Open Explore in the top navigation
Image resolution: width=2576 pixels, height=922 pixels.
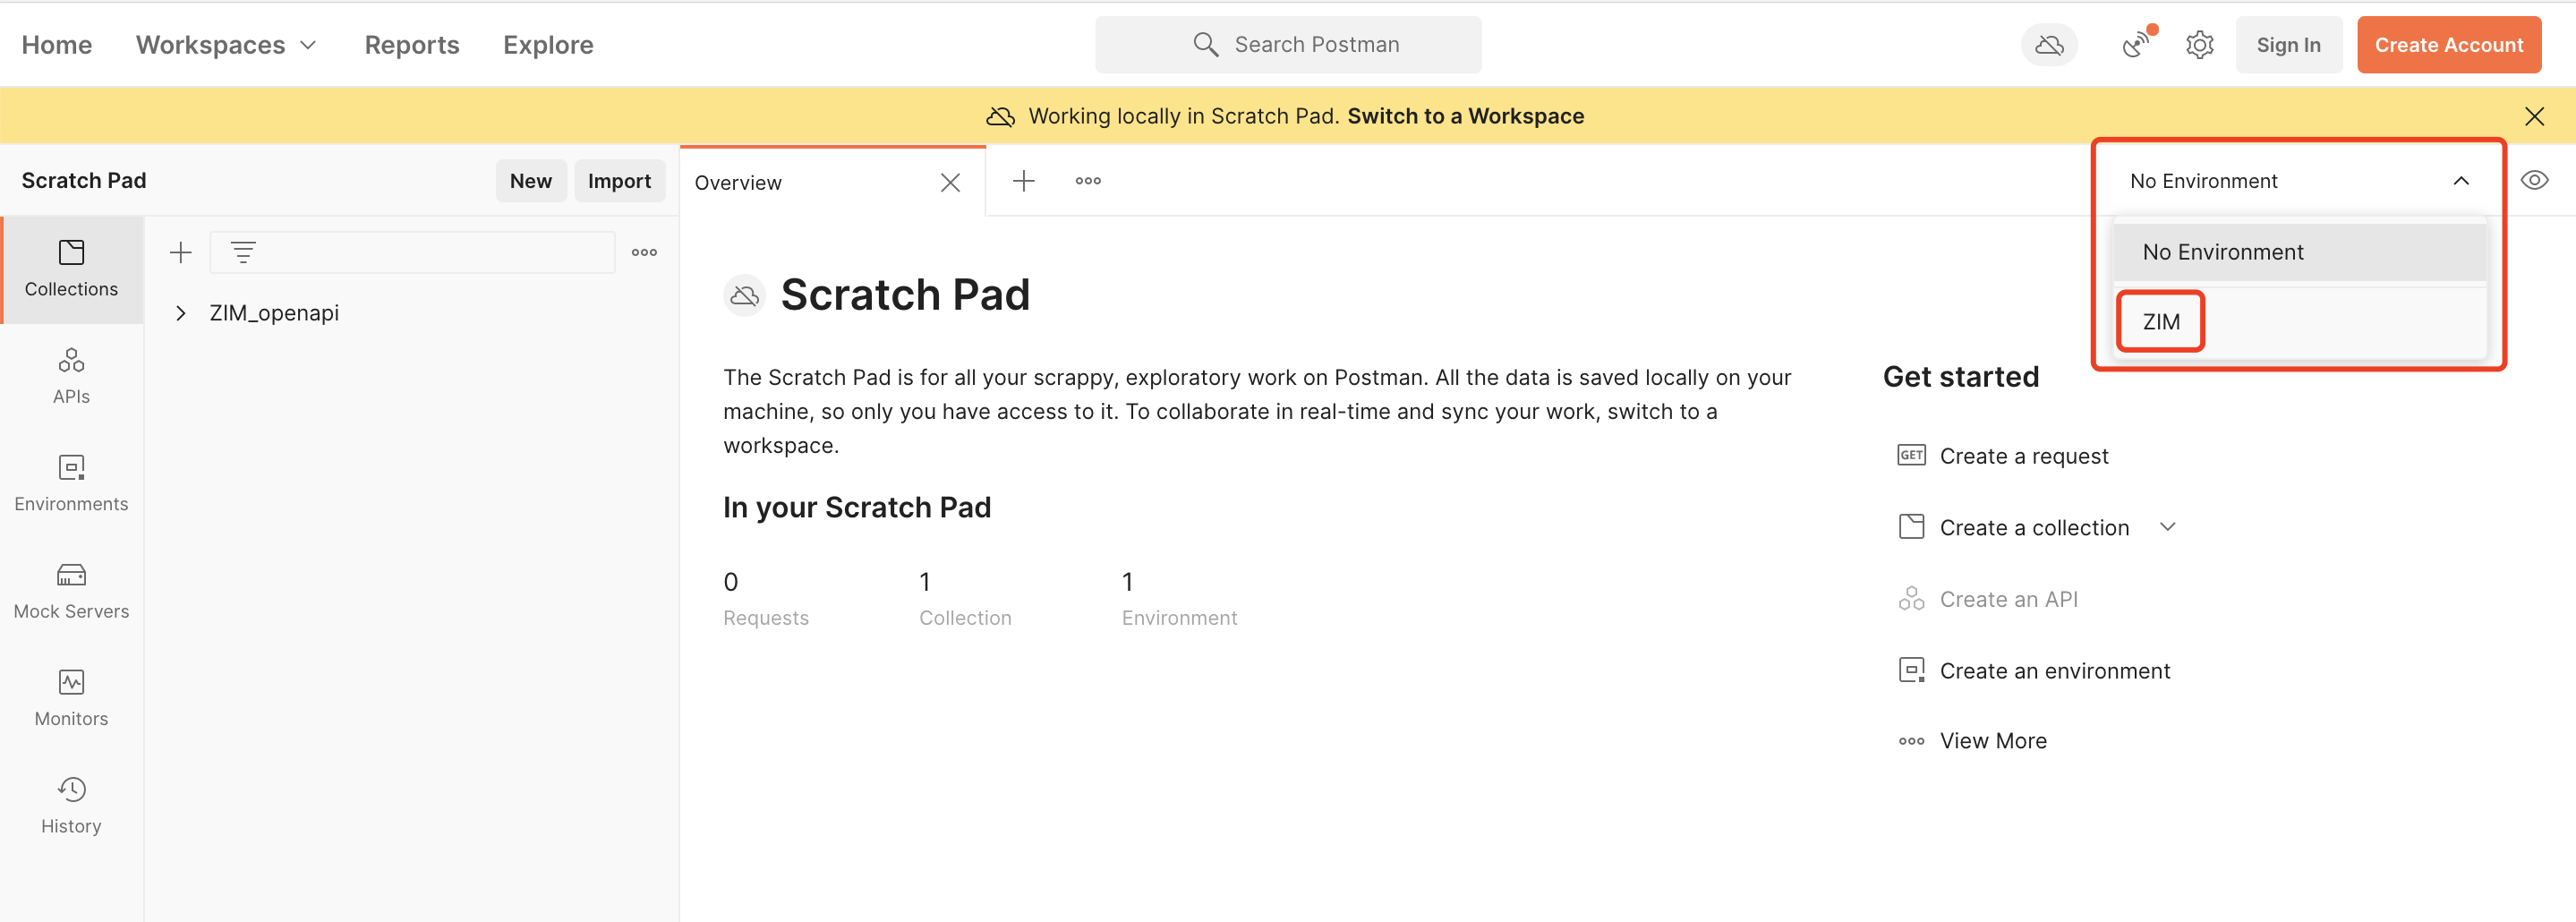coord(548,45)
